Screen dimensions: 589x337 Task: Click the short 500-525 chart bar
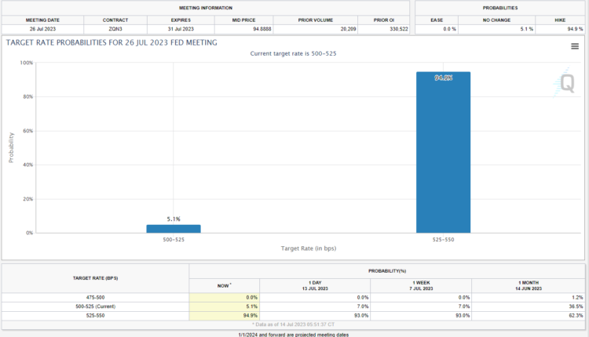click(174, 229)
